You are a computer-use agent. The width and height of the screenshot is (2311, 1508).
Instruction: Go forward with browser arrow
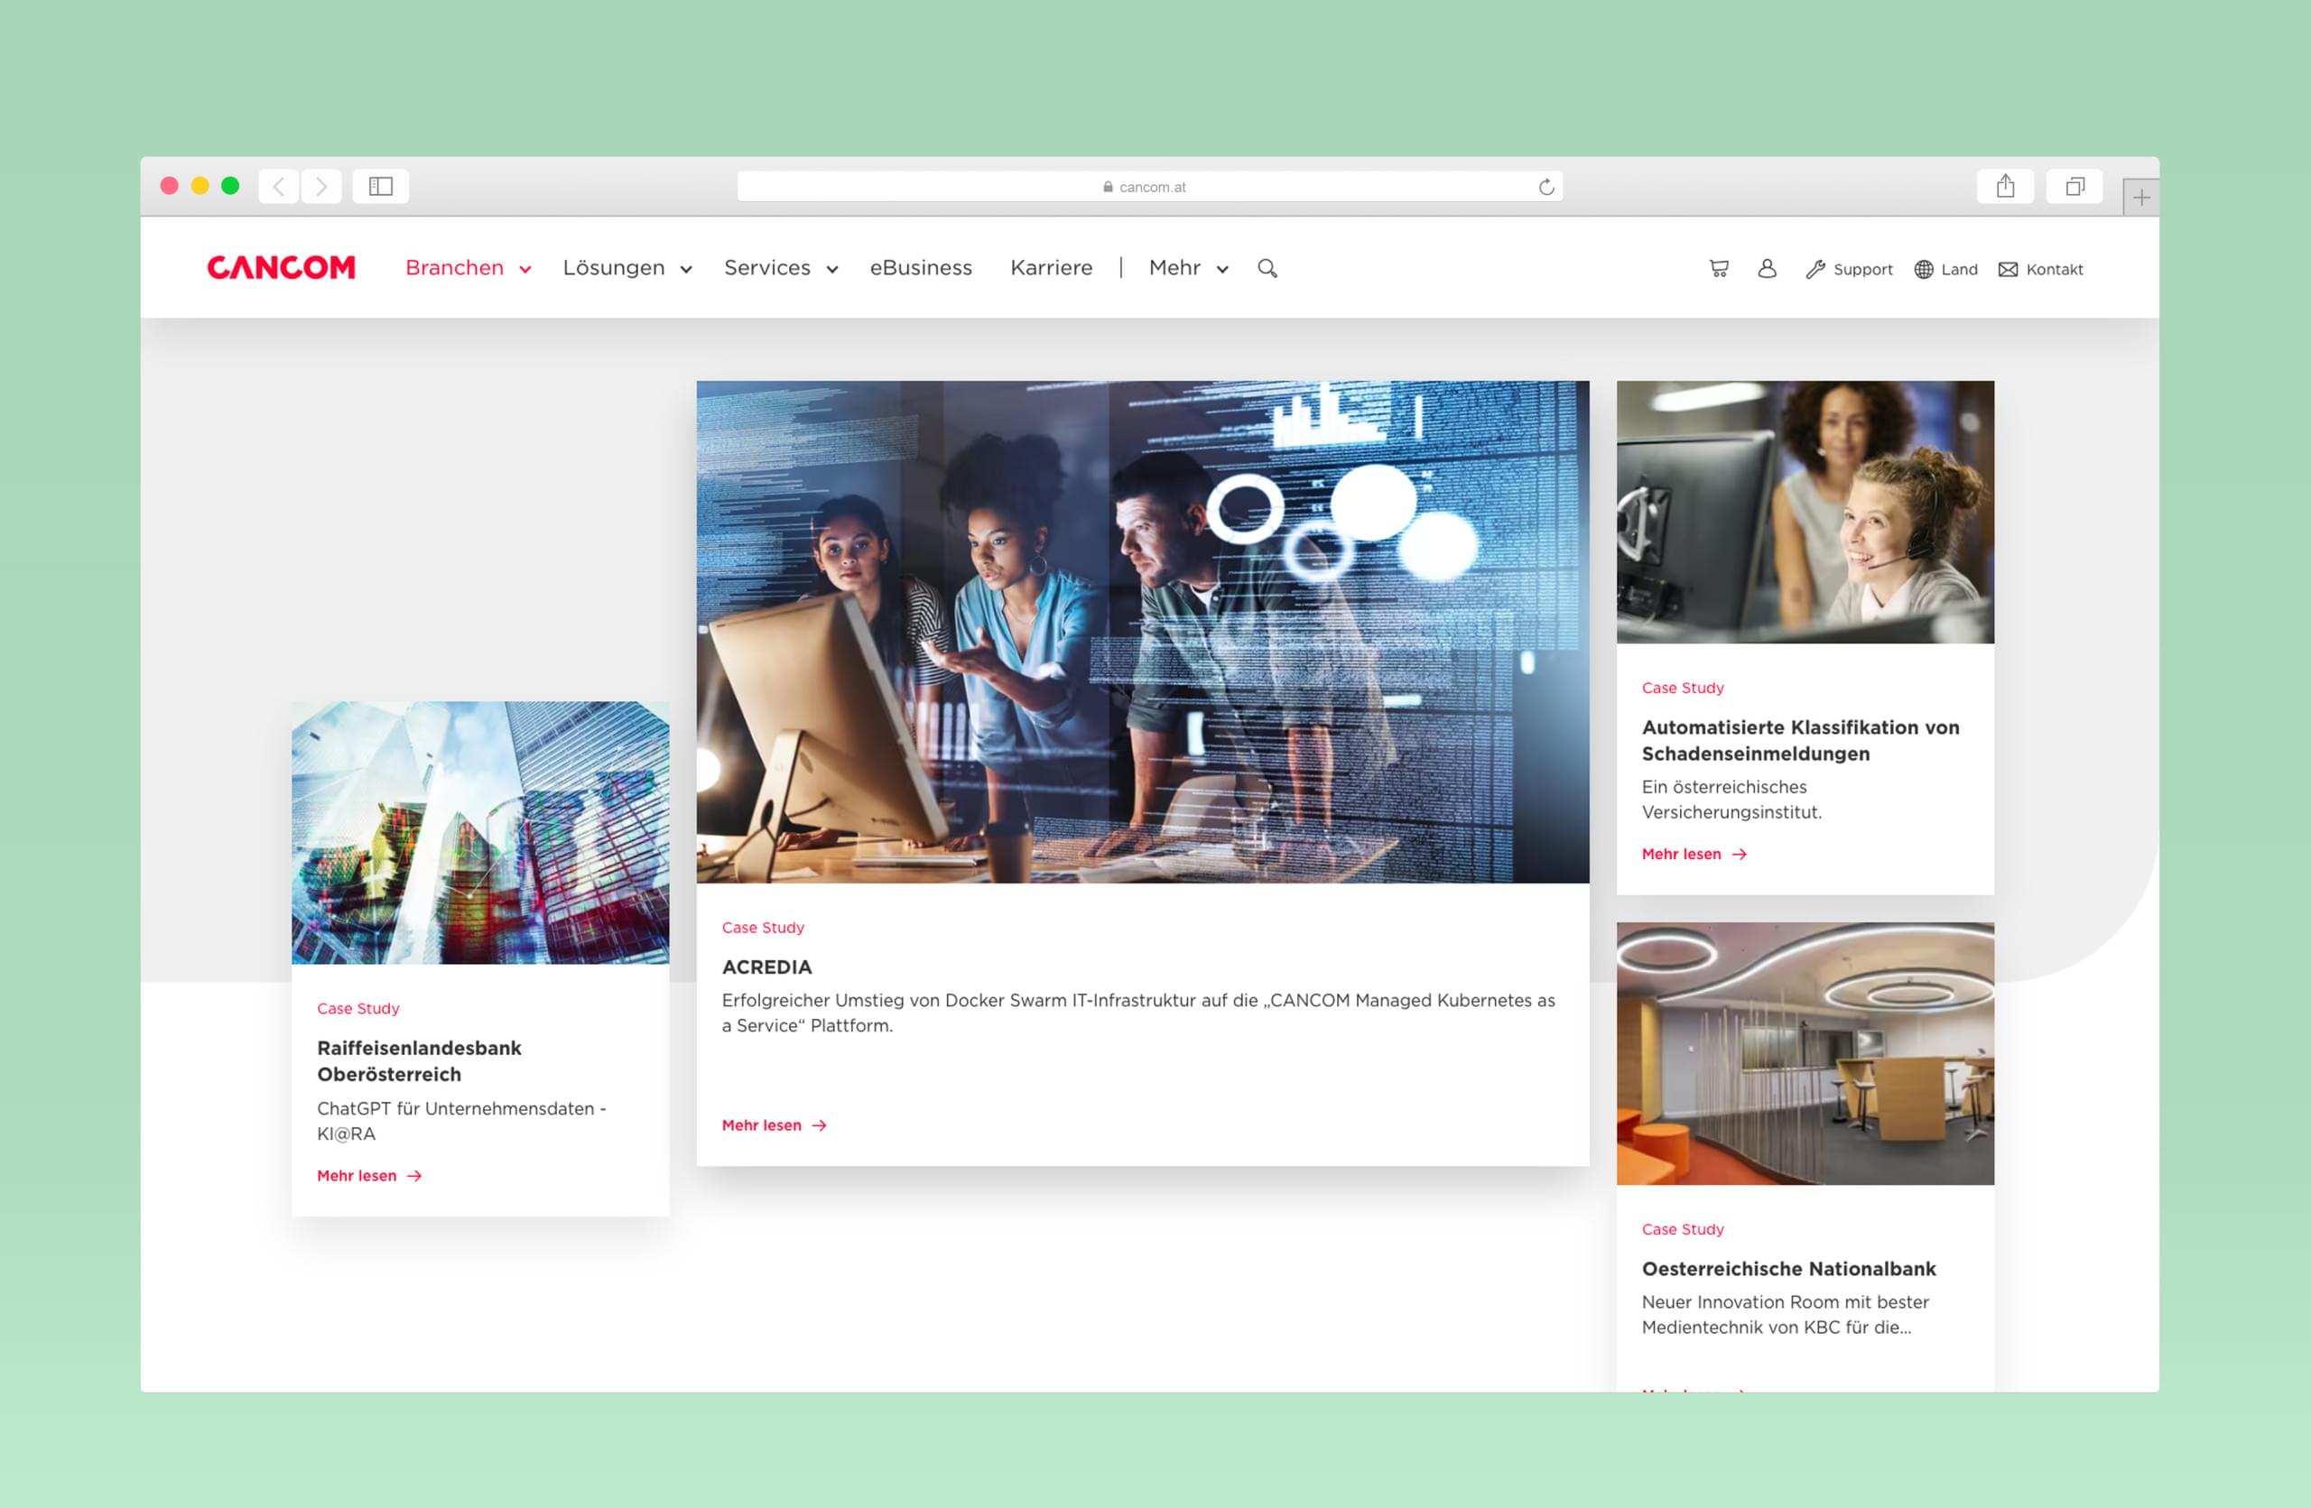pos(321,186)
